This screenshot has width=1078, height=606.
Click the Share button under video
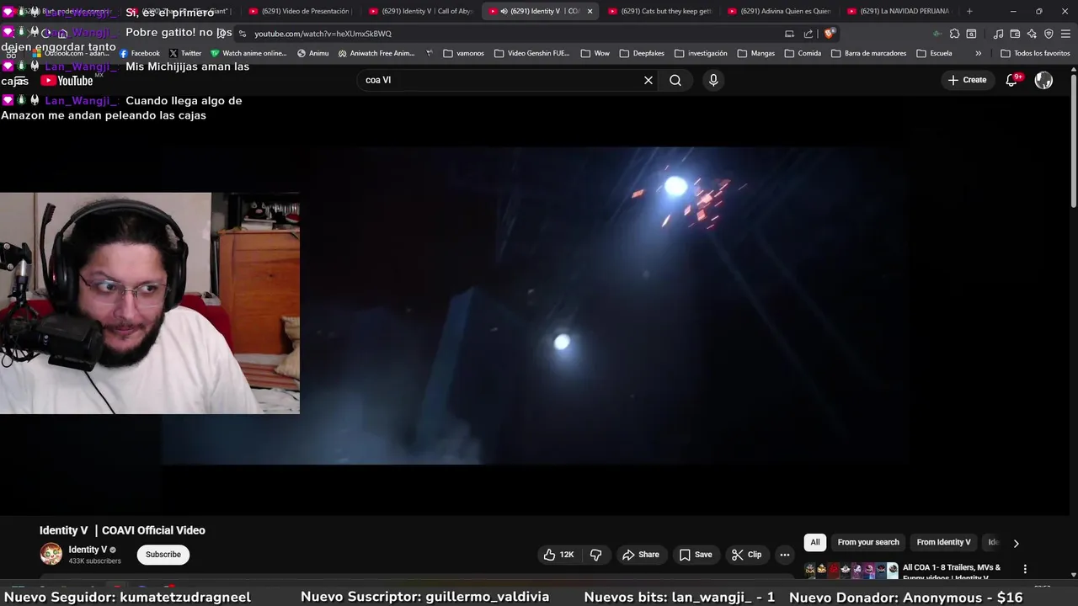point(641,555)
